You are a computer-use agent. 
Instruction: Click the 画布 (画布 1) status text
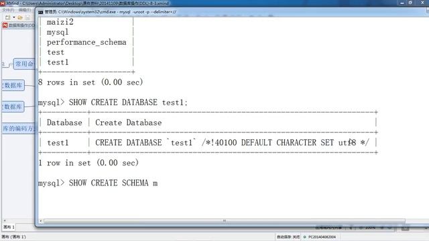(13, 237)
